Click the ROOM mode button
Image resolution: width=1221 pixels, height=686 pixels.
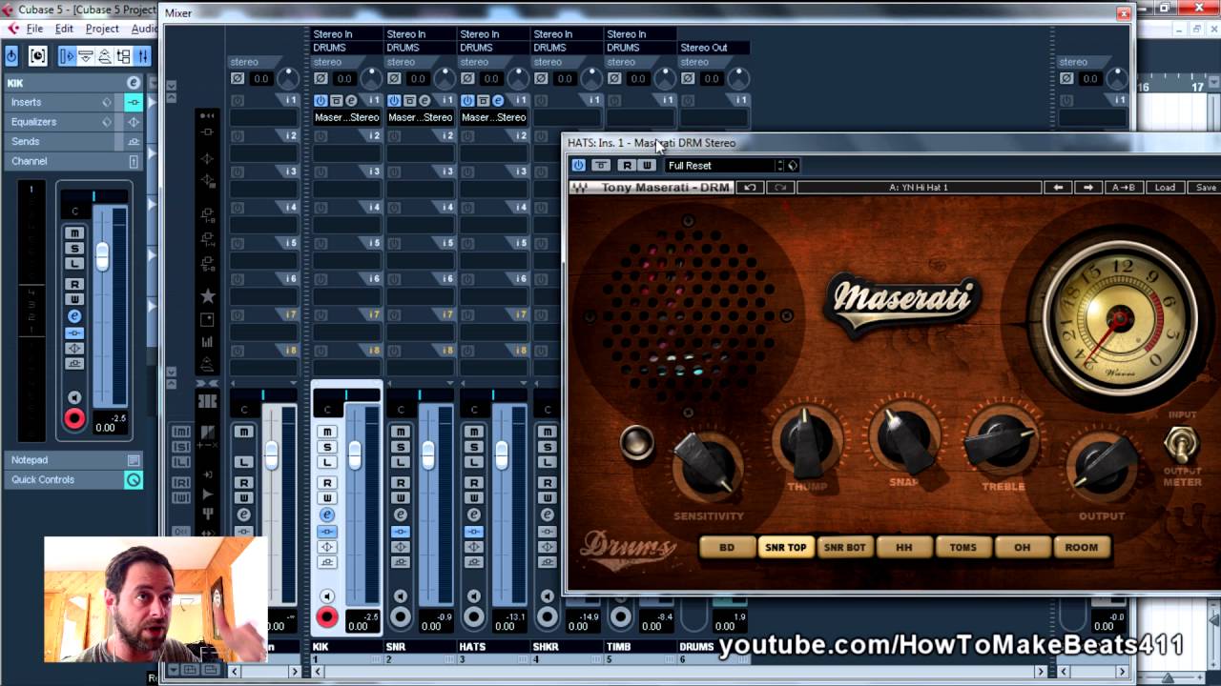tap(1082, 548)
